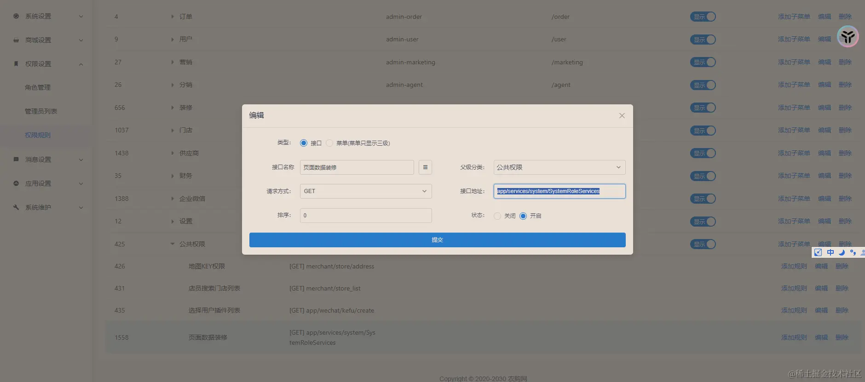Click 添加子菜单 for the 财务 row

click(x=794, y=176)
